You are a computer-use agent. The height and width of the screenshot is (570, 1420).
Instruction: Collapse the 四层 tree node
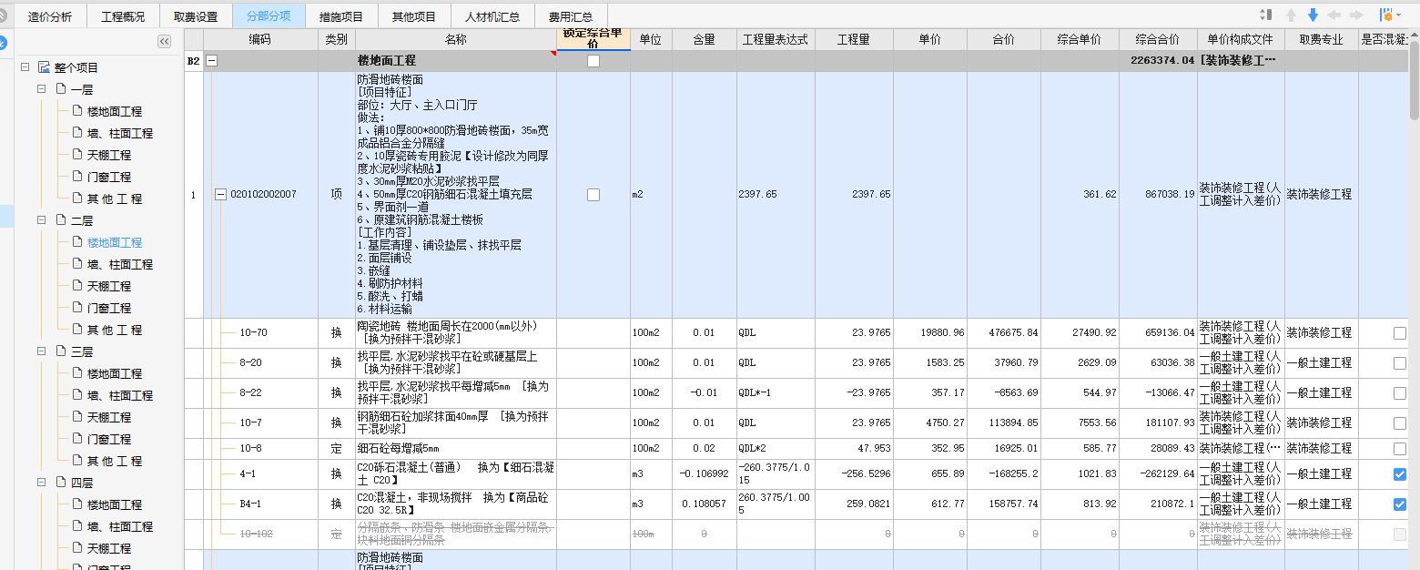tap(41, 483)
